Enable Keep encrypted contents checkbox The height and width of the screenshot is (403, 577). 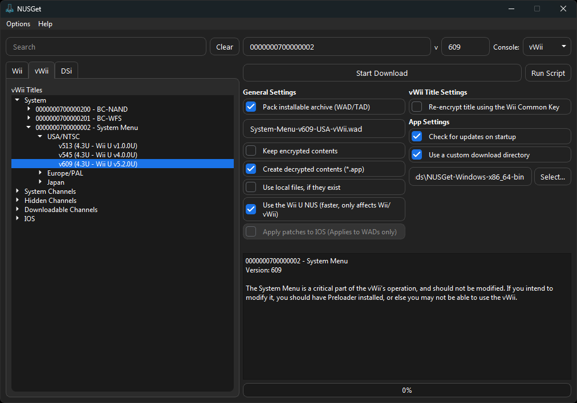click(251, 151)
